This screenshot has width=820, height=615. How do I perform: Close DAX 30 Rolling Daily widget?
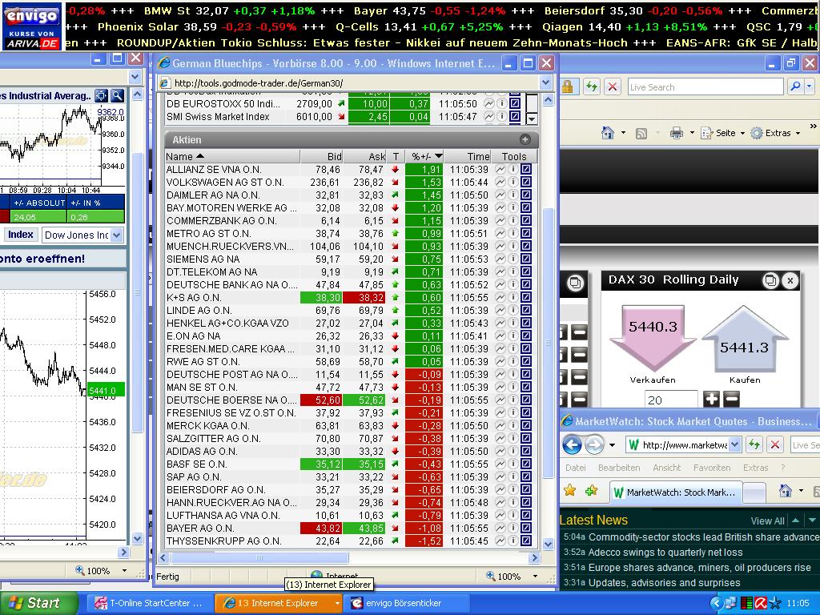(790, 281)
